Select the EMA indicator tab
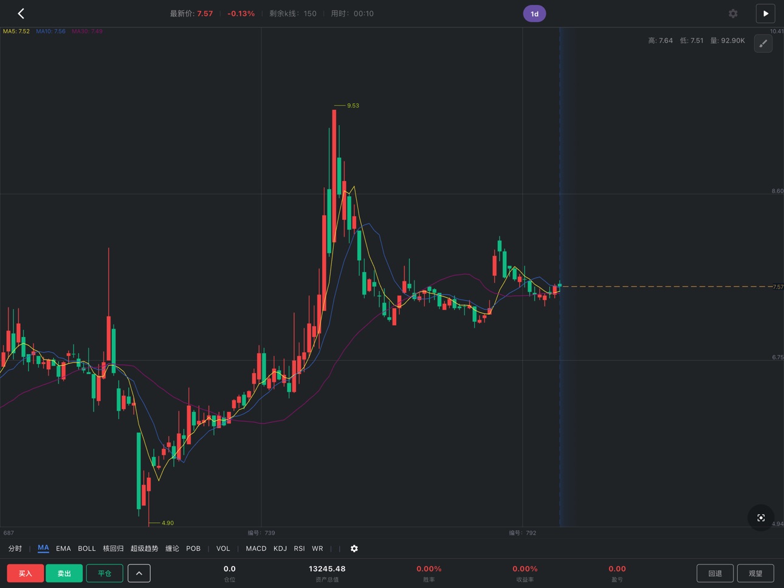Screen dimensions: 784x588 pos(63,549)
